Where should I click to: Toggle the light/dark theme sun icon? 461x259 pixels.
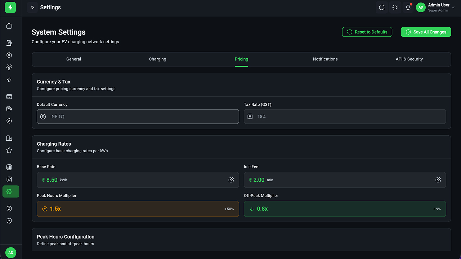(395, 8)
